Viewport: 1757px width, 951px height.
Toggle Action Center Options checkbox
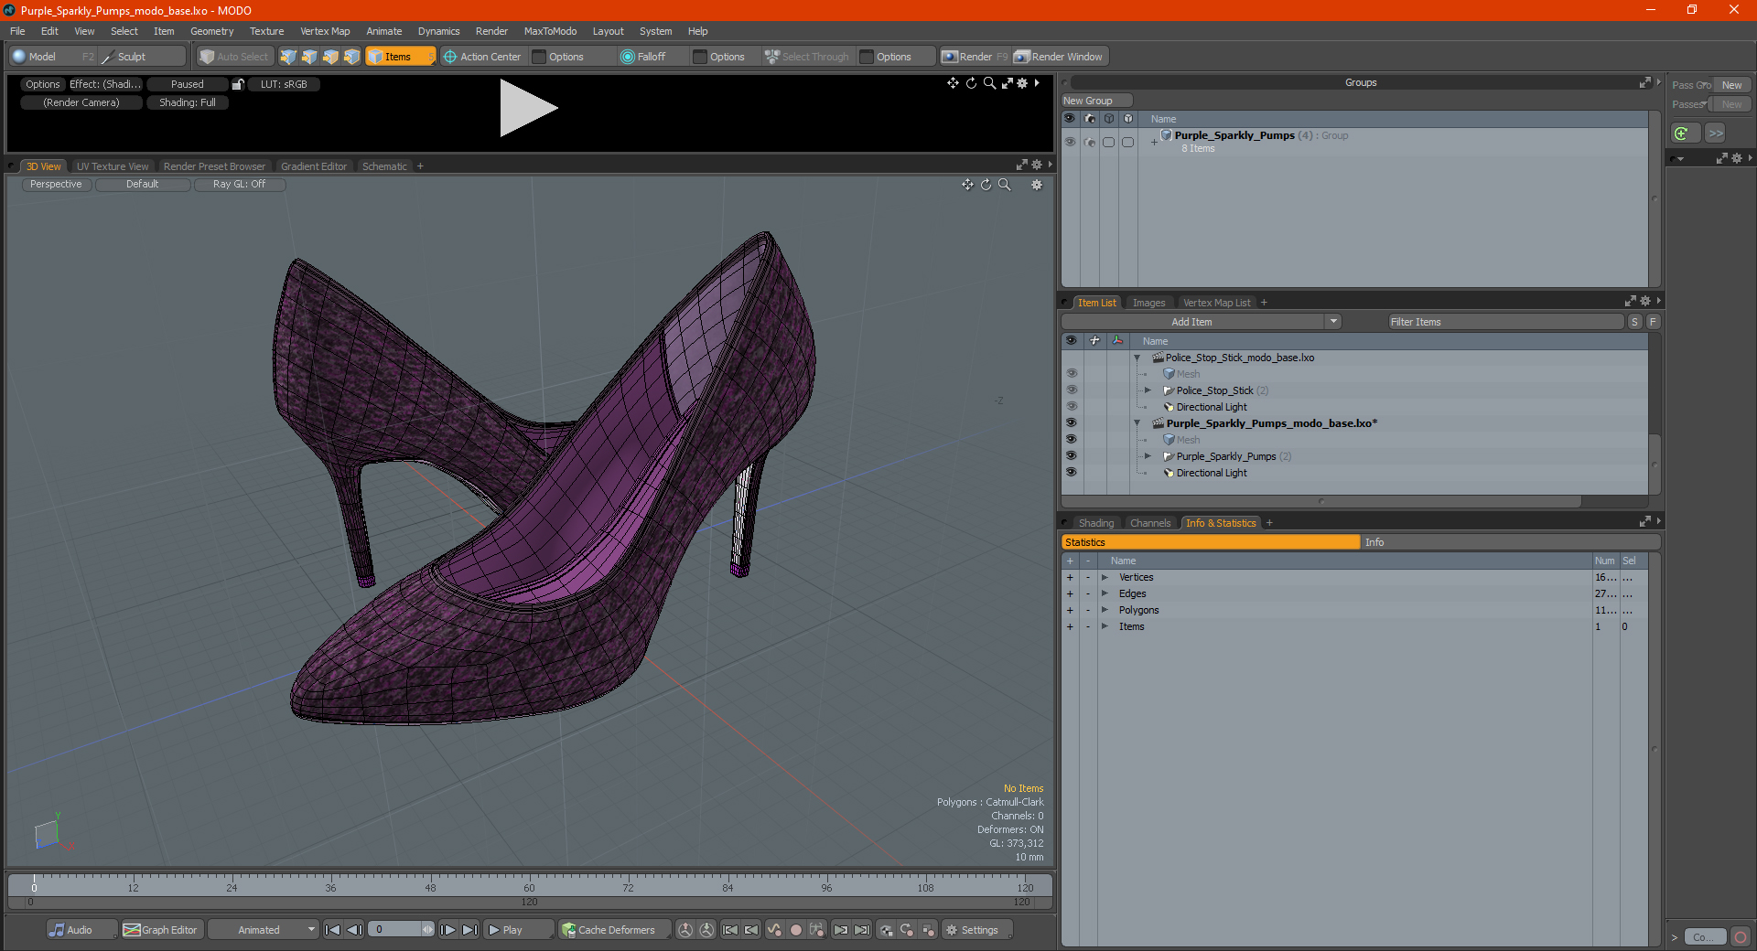(539, 57)
